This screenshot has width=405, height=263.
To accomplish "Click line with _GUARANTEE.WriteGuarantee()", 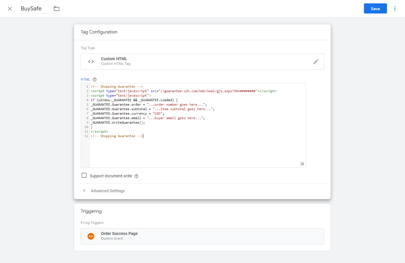I will click(x=118, y=123).
